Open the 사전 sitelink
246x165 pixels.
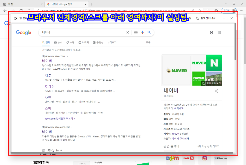48,98
